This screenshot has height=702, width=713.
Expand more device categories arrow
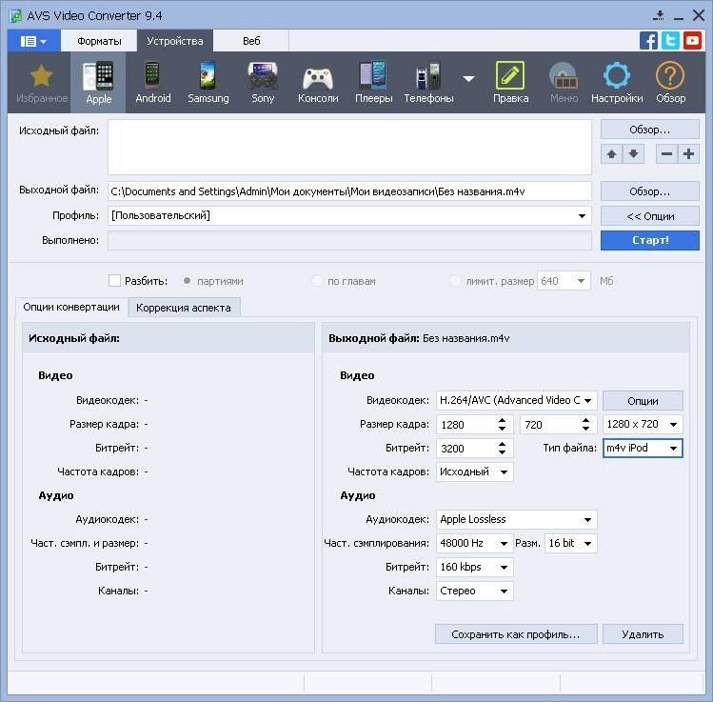[x=468, y=79]
